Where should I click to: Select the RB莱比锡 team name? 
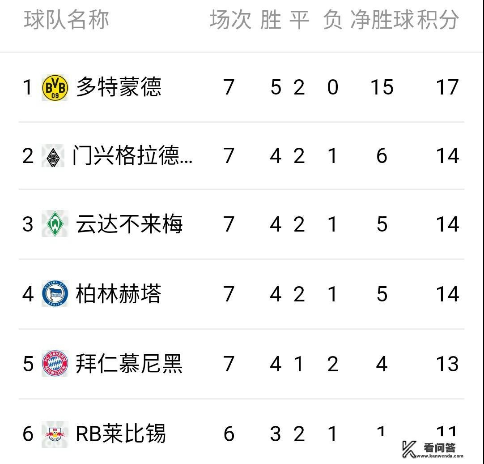(121, 434)
